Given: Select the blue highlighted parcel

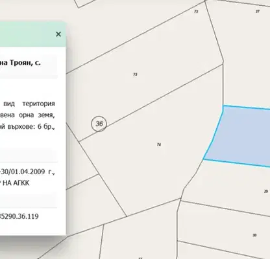Looking at the screenshot, I should coord(239,136).
